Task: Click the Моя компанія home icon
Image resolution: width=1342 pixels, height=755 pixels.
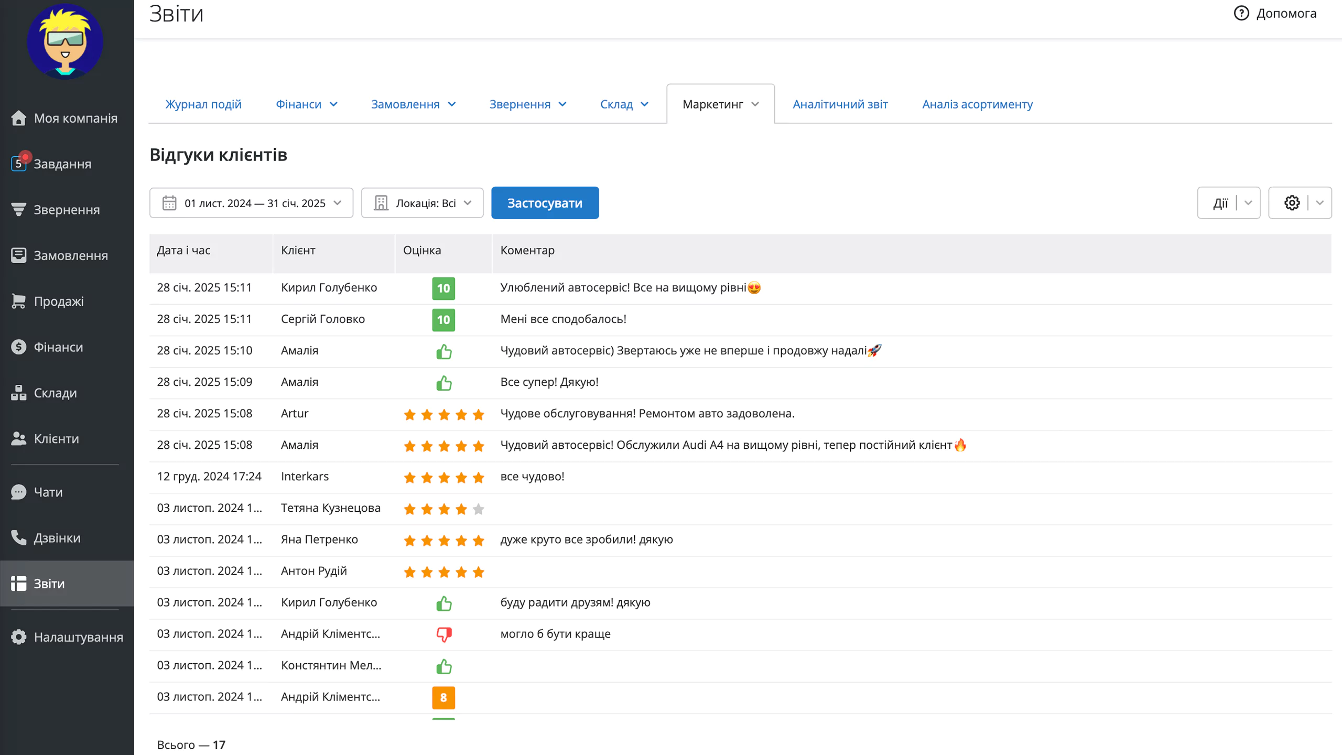Action: (18, 118)
